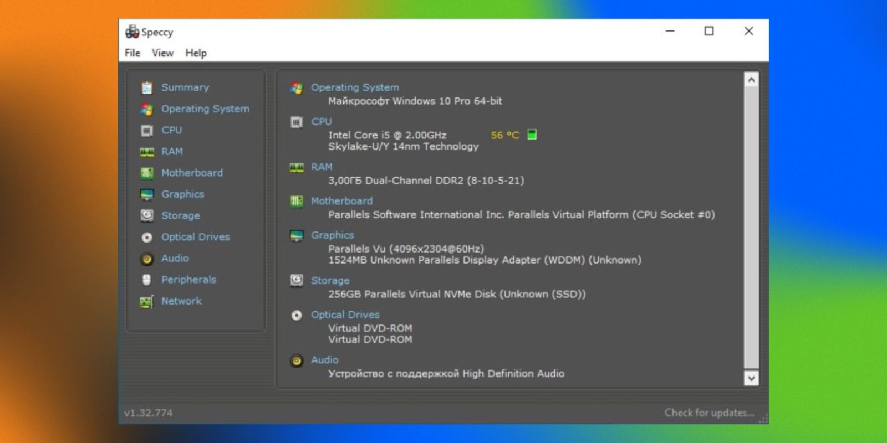
Task: Open the Optical Drives heading in main panel
Action: click(x=345, y=315)
